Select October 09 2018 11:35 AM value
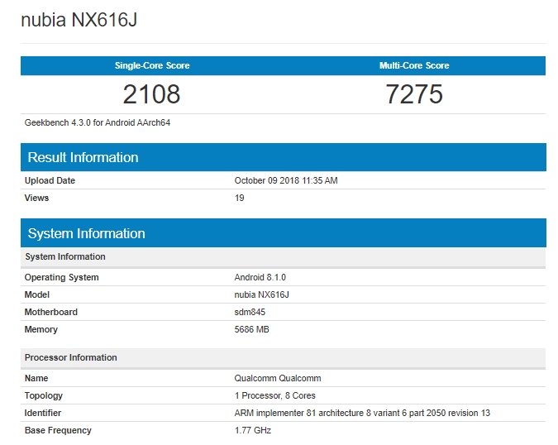 click(x=286, y=180)
